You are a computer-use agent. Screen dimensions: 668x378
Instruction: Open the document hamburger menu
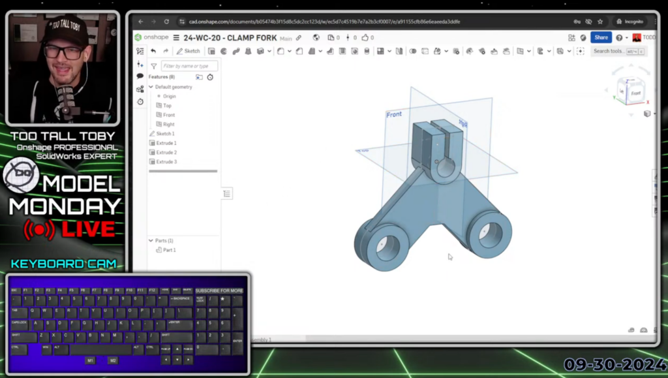(x=176, y=38)
